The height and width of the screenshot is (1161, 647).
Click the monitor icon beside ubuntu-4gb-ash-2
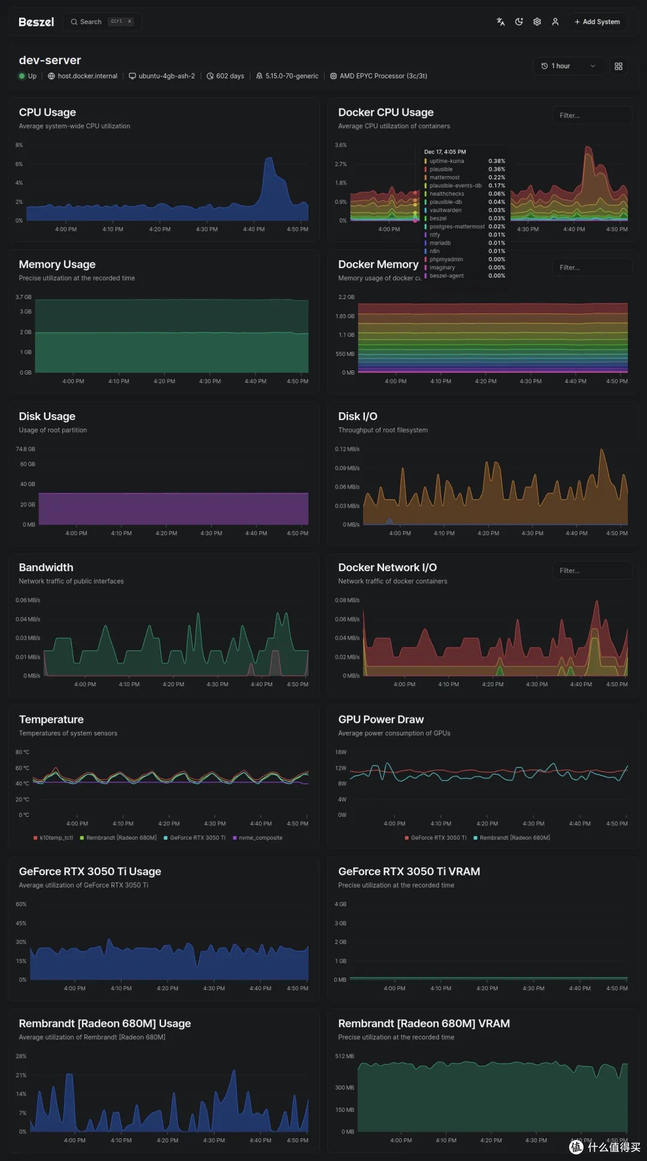click(x=132, y=76)
